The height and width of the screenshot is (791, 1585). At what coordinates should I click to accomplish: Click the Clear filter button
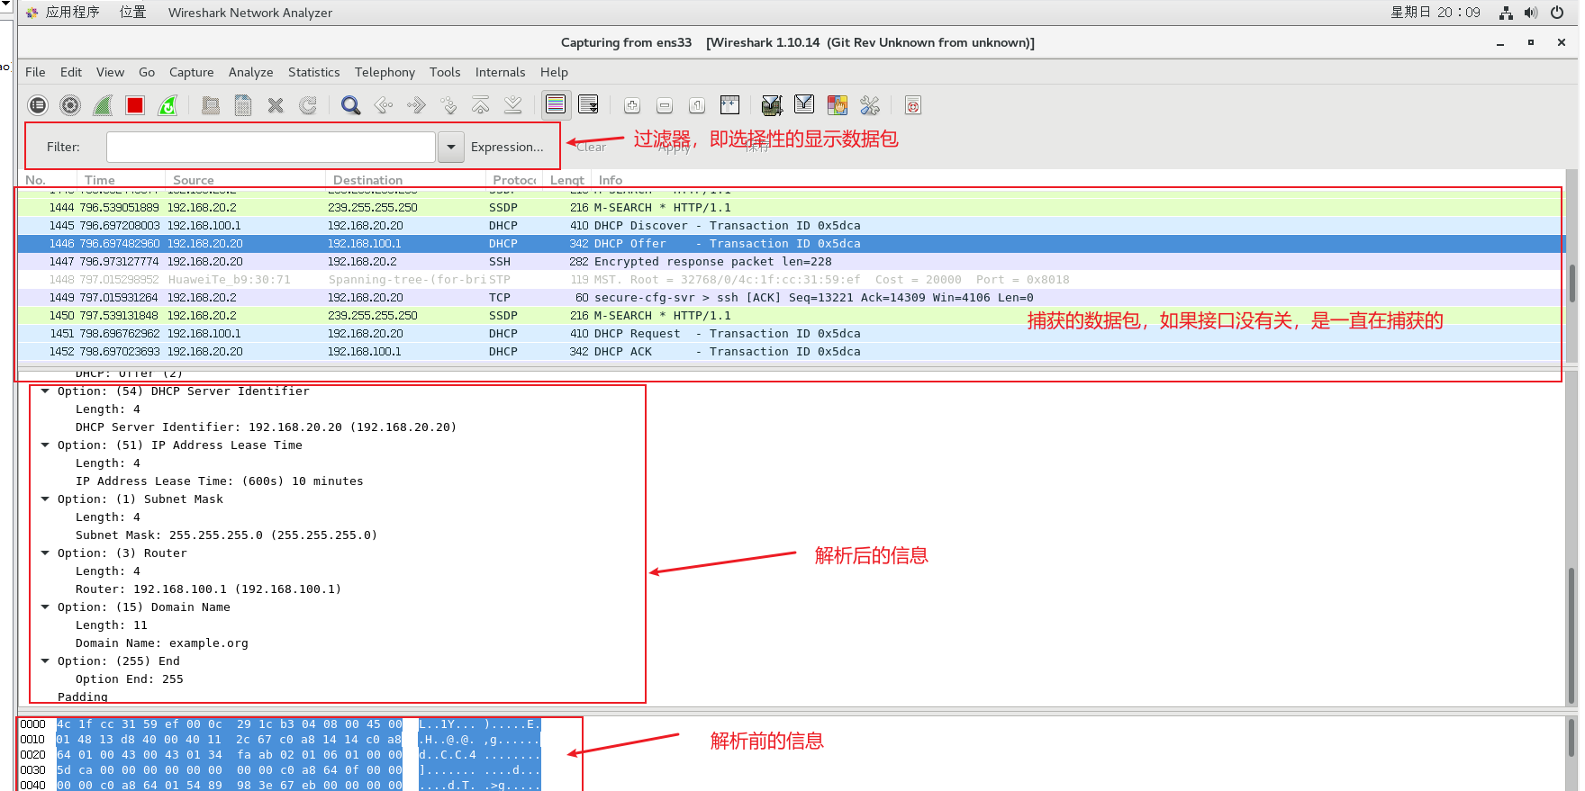pos(592,147)
